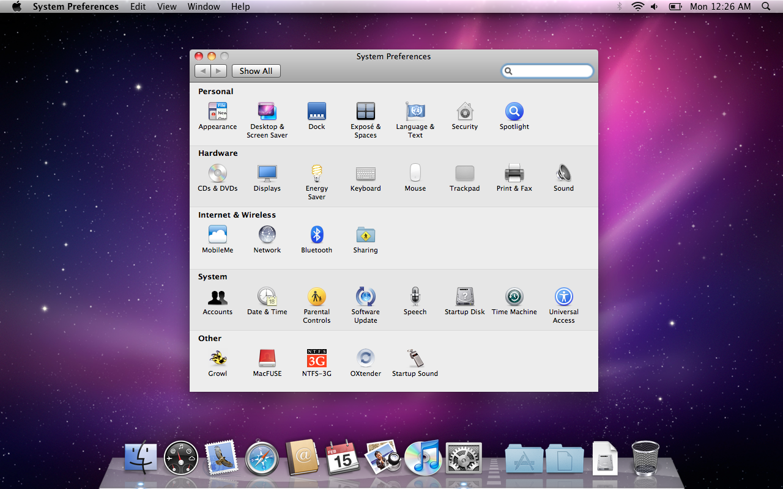
Task: Go back using the left arrow button
Action: click(202, 71)
